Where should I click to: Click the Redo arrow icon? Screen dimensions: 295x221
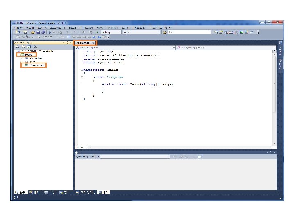click(75, 32)
